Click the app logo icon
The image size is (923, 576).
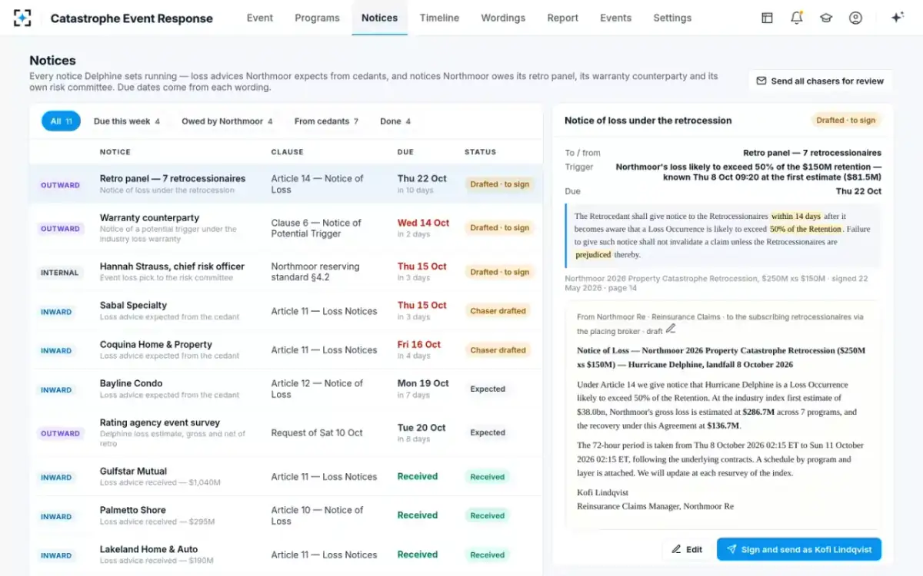click(22, 18)
